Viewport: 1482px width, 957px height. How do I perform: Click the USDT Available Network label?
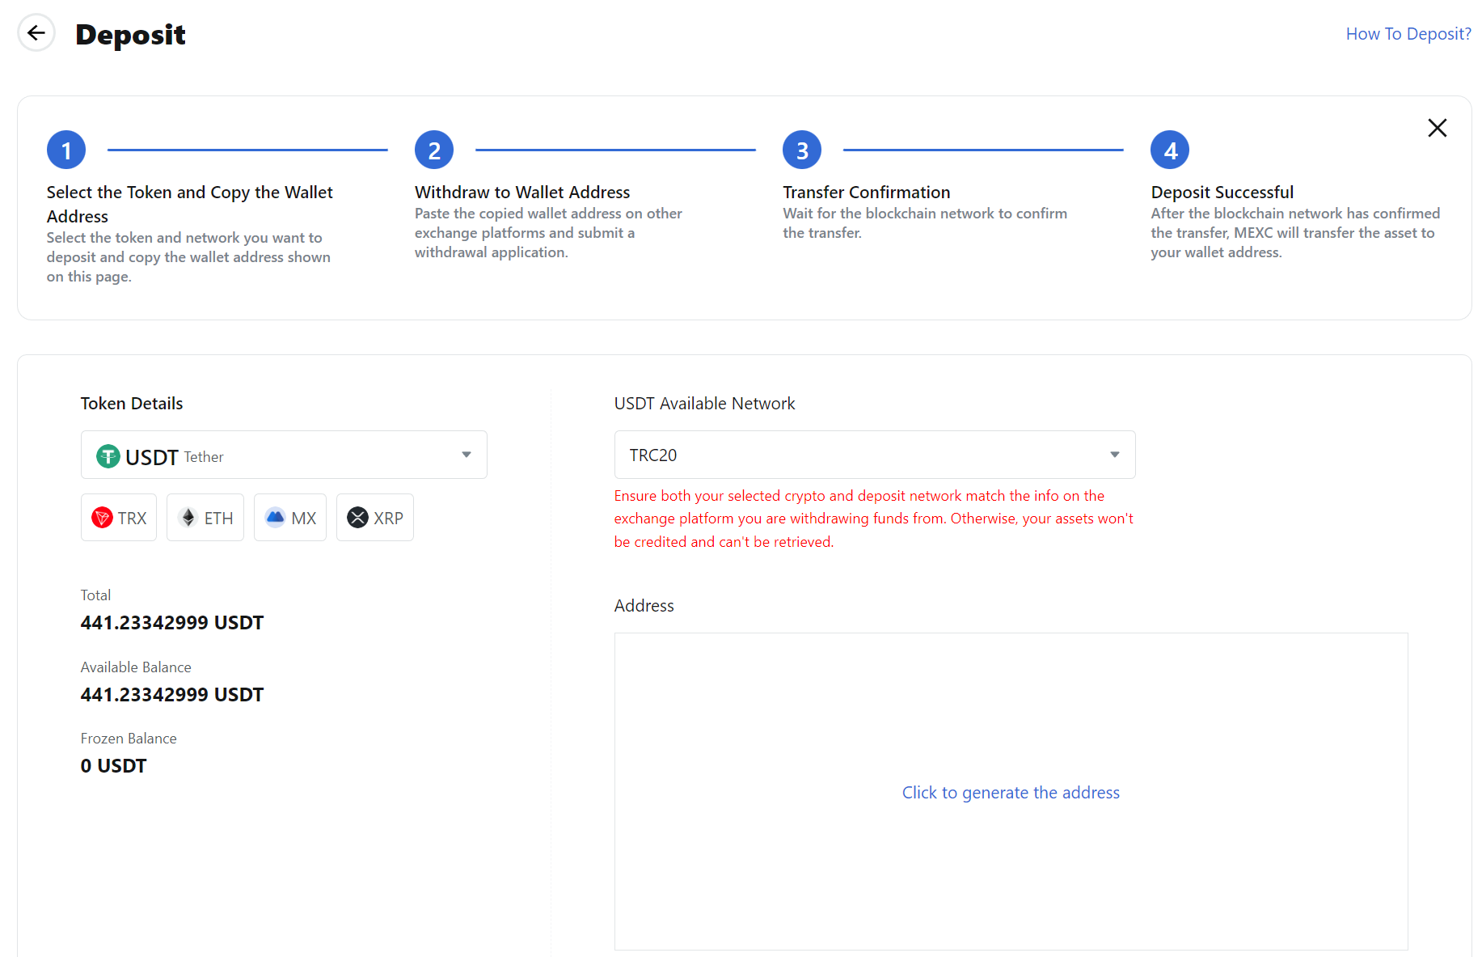click(x=705, y=404)
